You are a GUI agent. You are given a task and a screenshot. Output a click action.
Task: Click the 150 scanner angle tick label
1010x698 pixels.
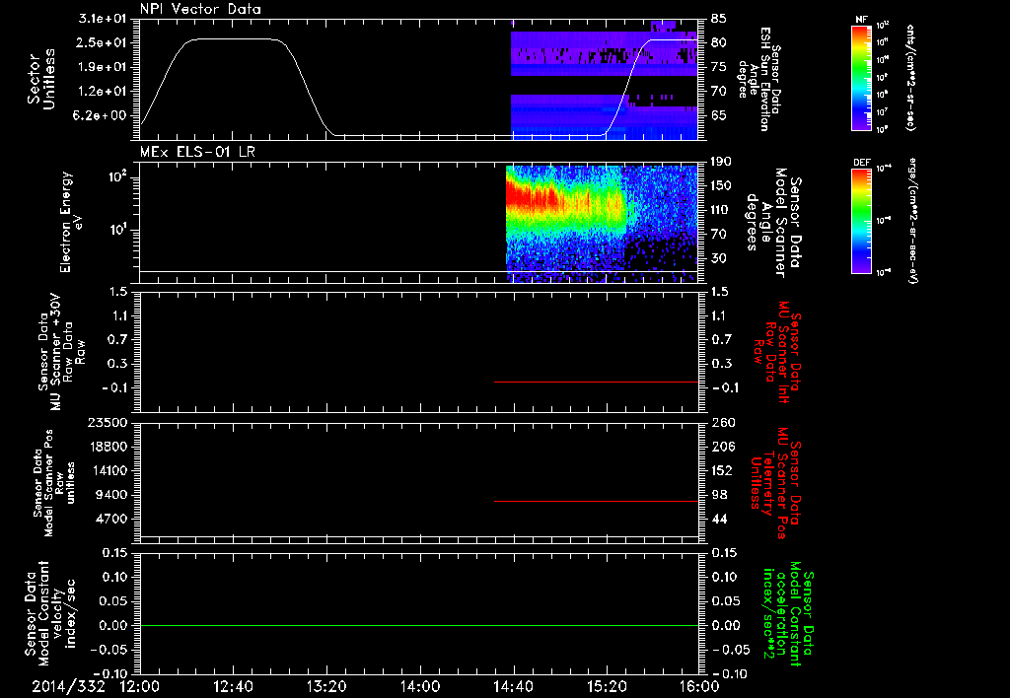(721, 186)
